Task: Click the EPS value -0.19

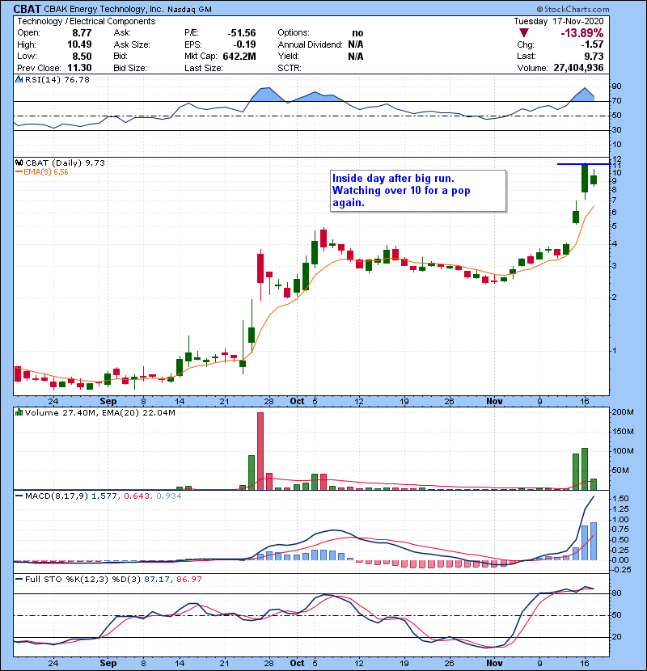Action: pos(244,44)
